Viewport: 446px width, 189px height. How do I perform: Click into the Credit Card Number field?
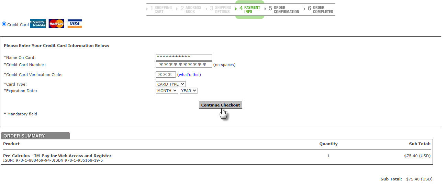[x=183, y=65]
